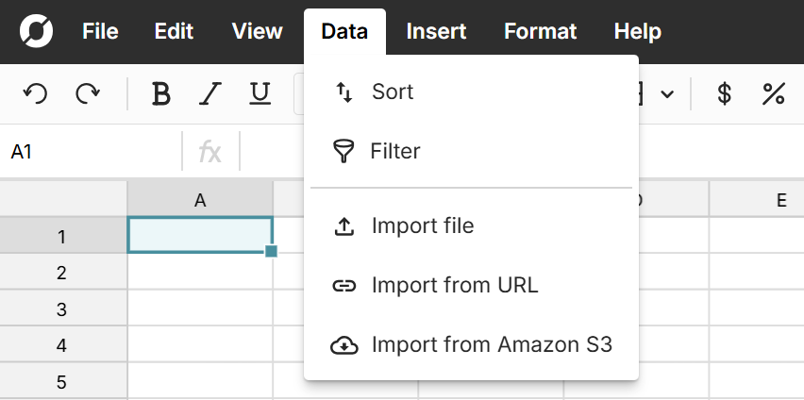The width and height of the screenshot is (804, 400).
Task: Toggle Underline formatting
Action: pyautogui.click(x=260, y=93)
